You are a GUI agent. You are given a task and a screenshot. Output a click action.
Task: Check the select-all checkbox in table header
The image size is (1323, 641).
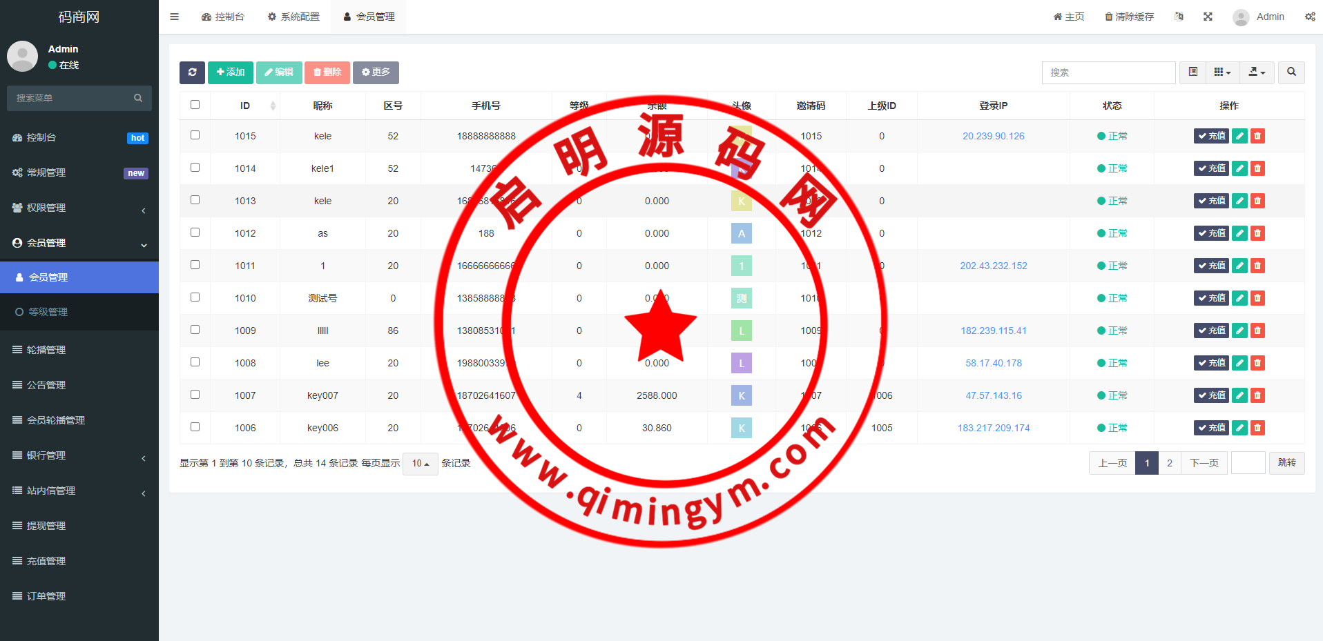(195, 105)
